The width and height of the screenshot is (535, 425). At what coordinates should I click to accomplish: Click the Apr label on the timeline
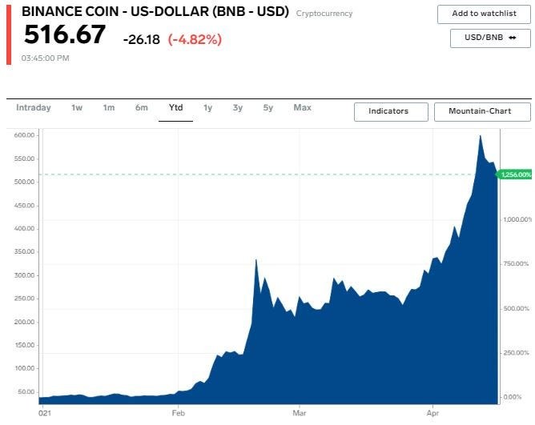click(x=433, y=413)
